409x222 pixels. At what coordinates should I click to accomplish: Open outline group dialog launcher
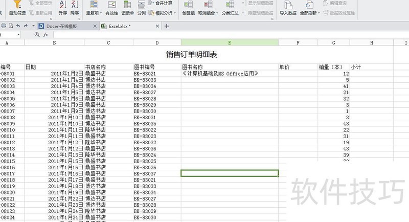[272, 19]
